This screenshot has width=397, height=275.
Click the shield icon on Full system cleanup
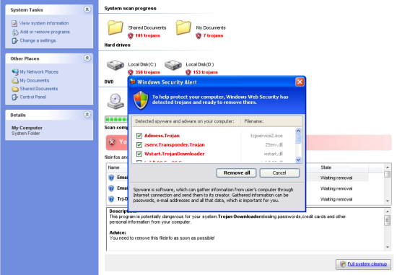click(x=343, y=264)
